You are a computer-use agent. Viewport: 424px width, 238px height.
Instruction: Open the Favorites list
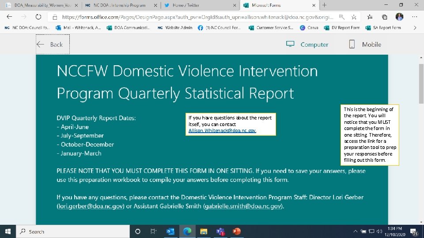(370, 17)
